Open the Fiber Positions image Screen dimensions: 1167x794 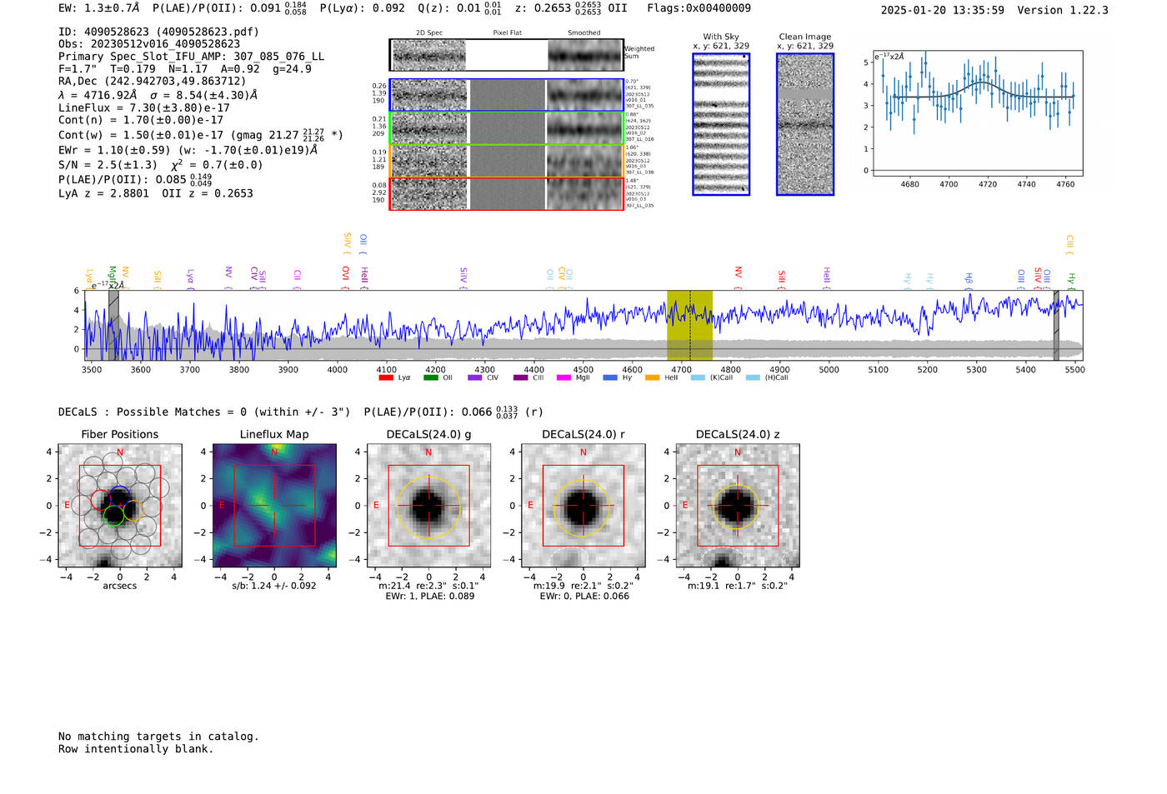120,506
